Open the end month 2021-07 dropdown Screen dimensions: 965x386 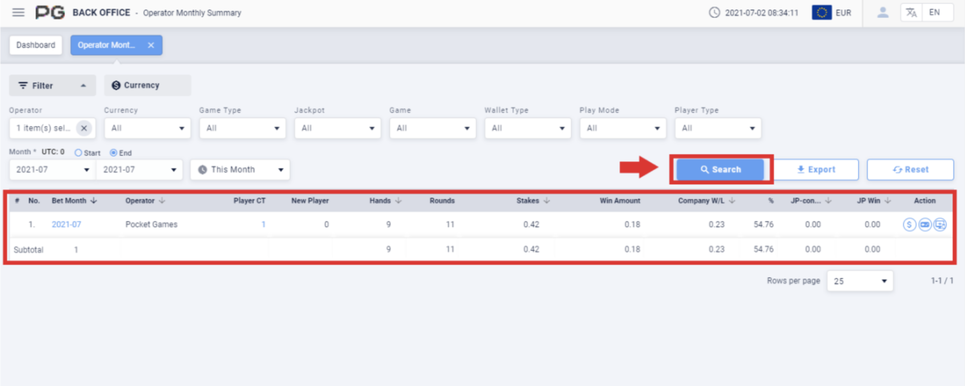(139, 170)
